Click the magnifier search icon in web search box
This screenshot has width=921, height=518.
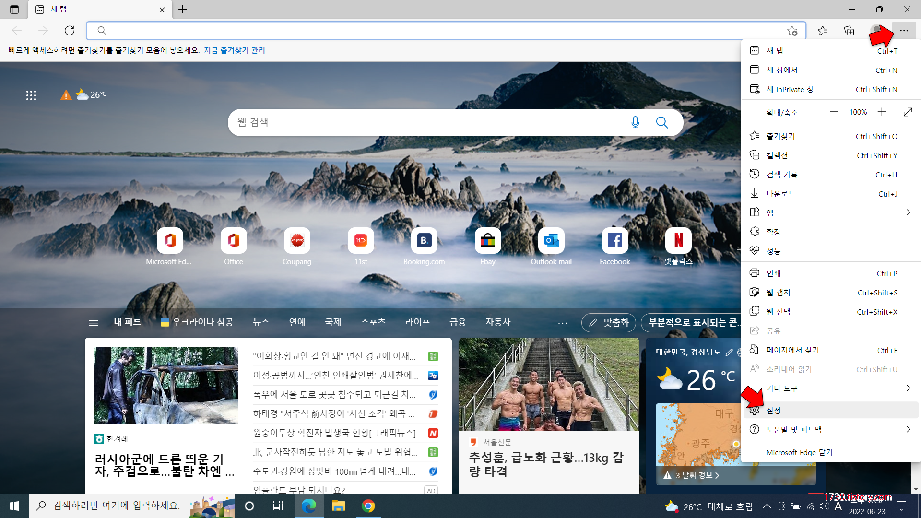(x=662, y=122)
